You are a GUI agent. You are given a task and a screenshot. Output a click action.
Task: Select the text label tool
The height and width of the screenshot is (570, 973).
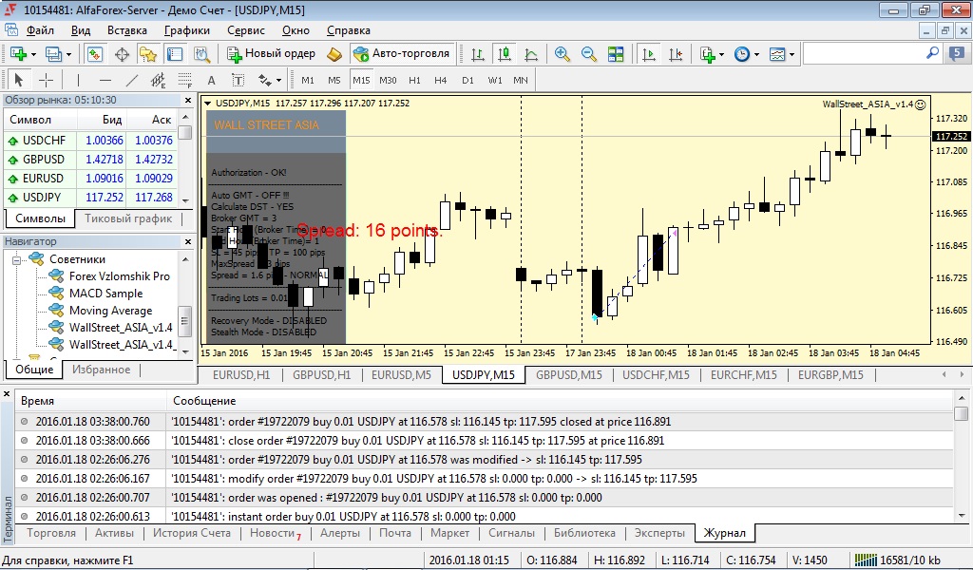pos(238,80)
